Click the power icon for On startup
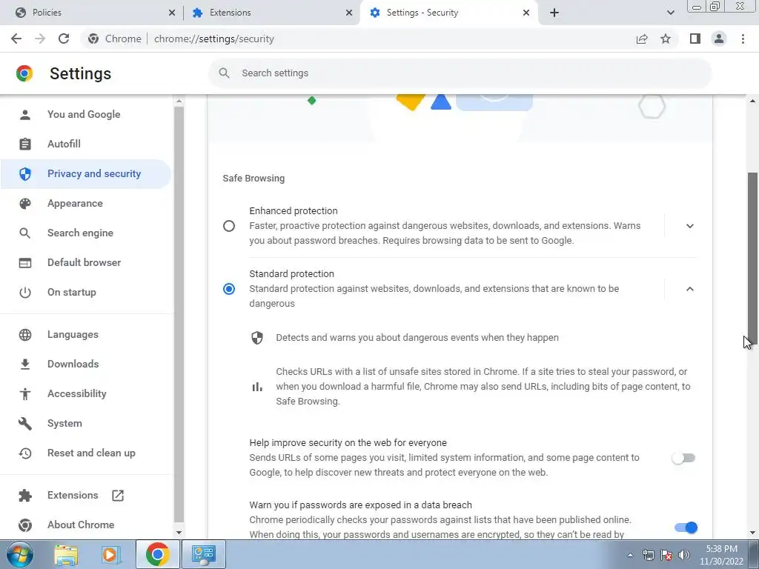Screen dimensions: 759x569 click(x=25, y=292)
